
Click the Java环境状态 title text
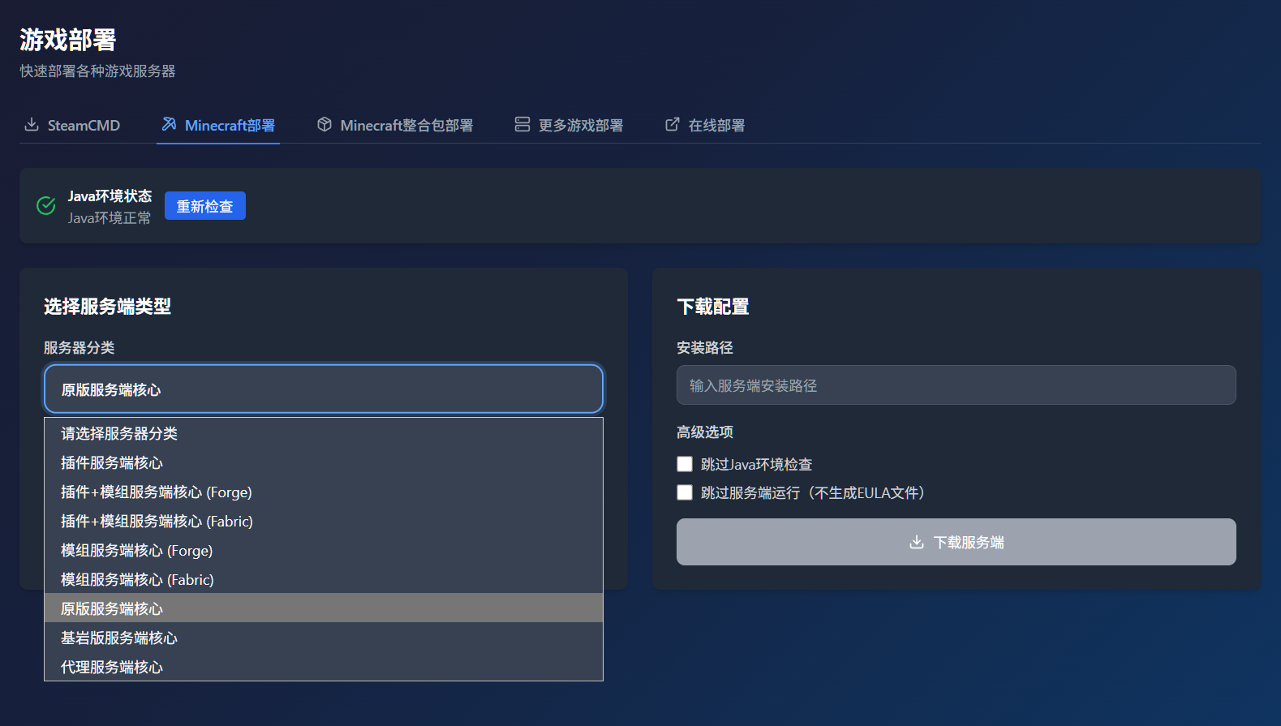(x=110, y=195)
